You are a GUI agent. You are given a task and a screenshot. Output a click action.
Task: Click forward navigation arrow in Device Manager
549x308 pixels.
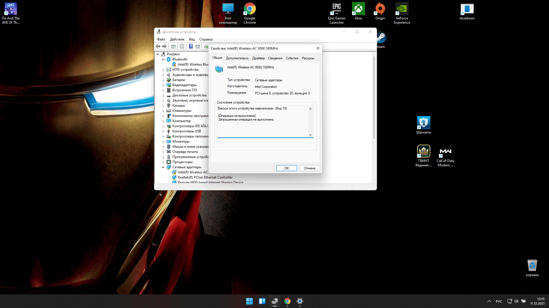tap(164, 46)
